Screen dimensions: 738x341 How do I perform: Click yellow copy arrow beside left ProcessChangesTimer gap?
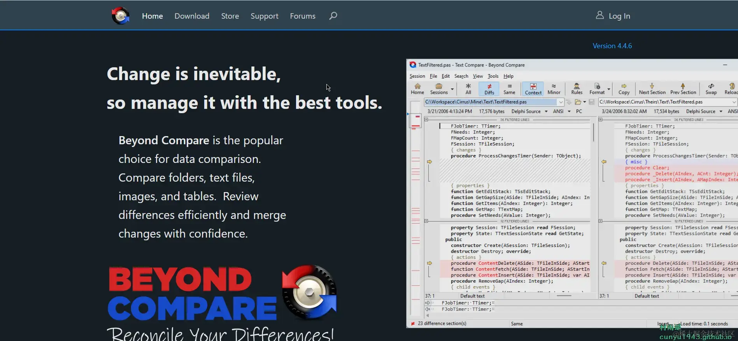[x=429, y=162]
